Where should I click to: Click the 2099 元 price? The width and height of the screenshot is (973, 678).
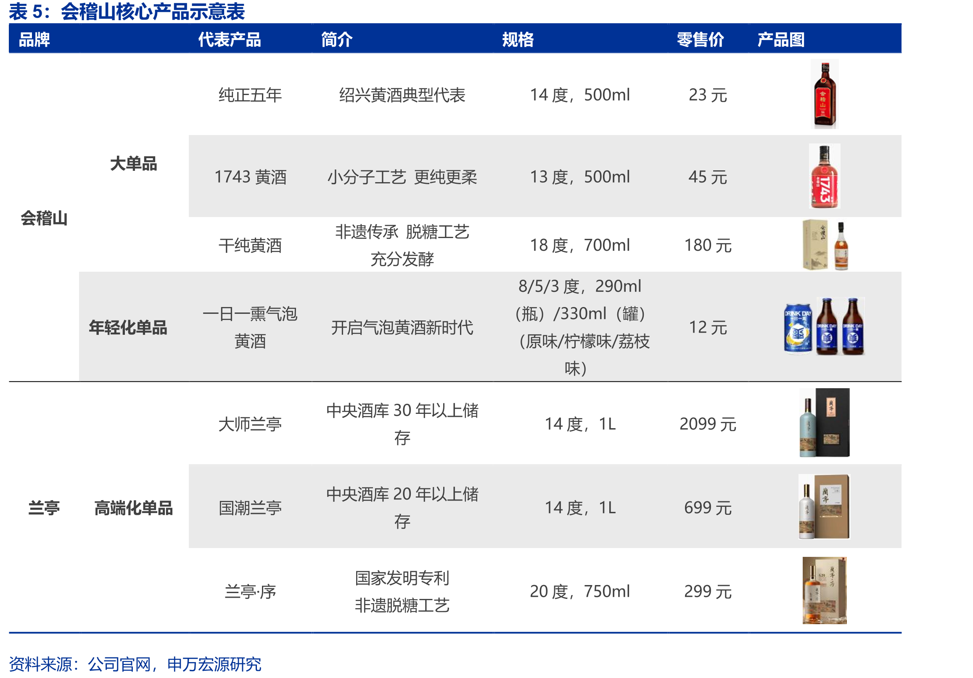pos(708,424)
